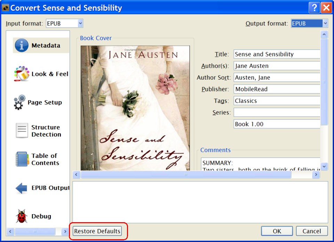Click the Cancel button

point(312,231)
